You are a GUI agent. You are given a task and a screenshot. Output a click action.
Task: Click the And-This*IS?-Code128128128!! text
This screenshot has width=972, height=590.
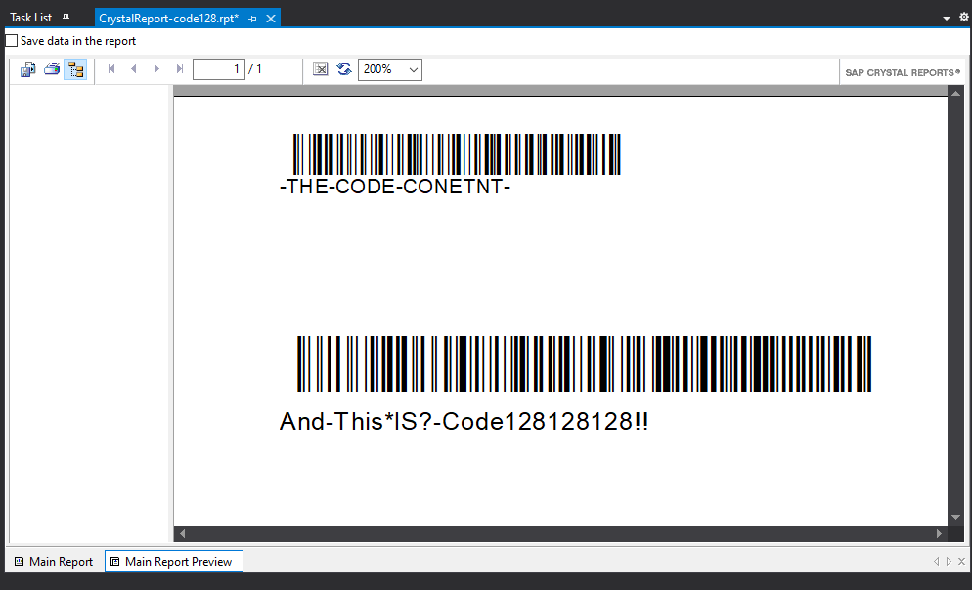pos(464,422)
